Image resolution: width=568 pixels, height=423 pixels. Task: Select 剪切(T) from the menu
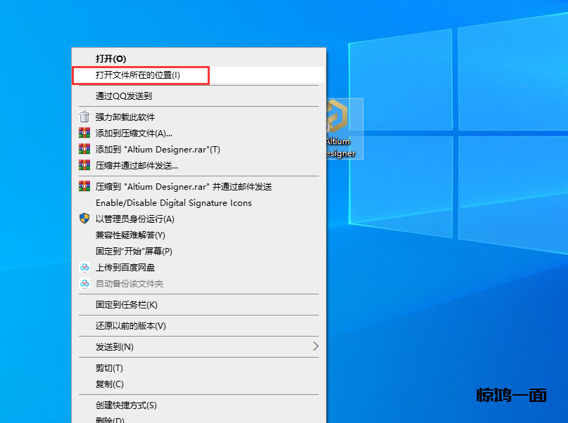110,368
